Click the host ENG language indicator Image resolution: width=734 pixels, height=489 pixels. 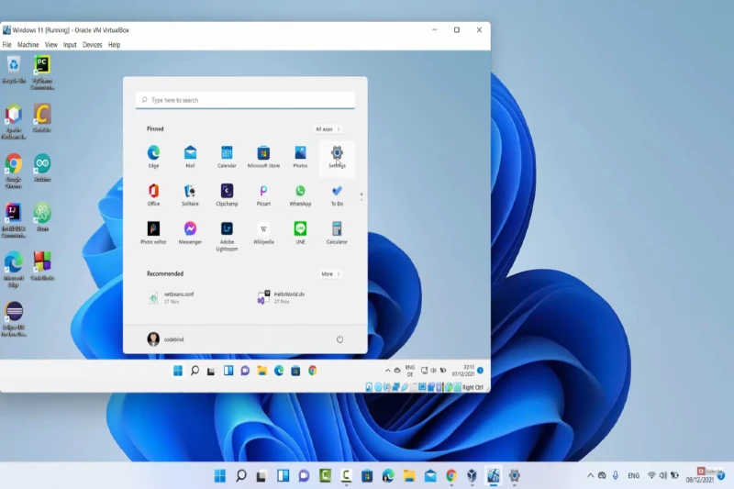click(x=633, y=476)
